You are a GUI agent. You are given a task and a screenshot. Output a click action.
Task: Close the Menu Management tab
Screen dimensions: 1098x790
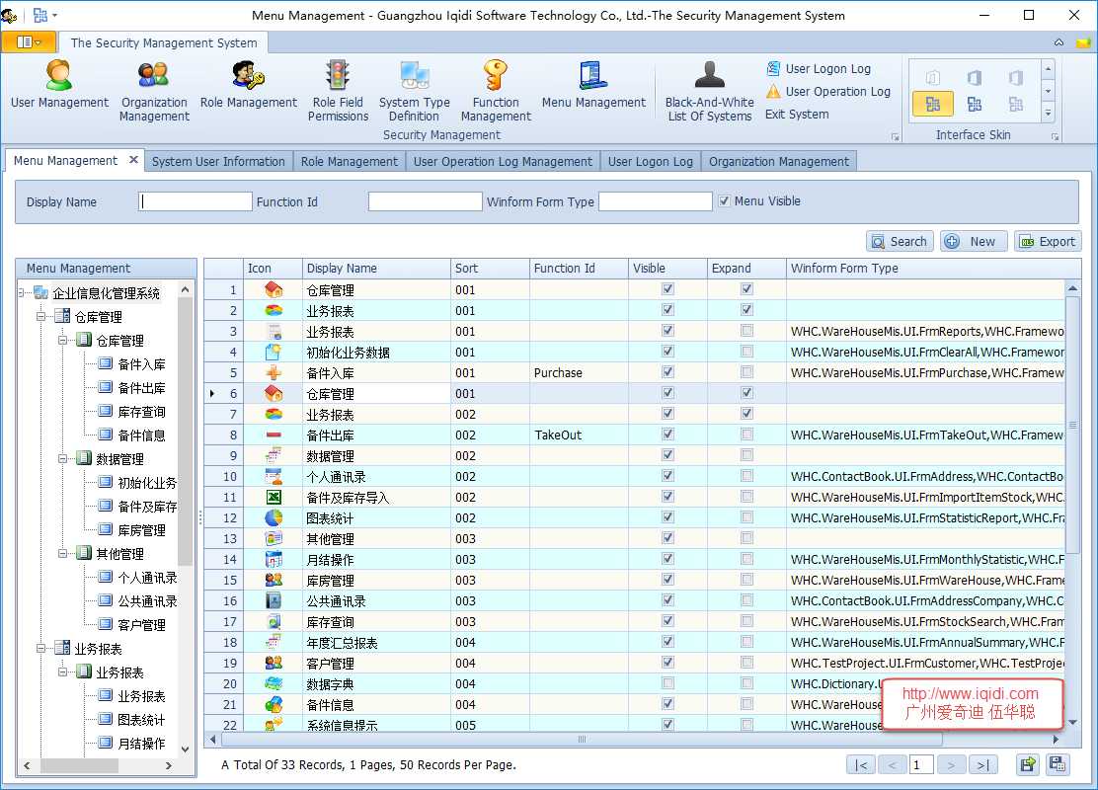[133, 160]
